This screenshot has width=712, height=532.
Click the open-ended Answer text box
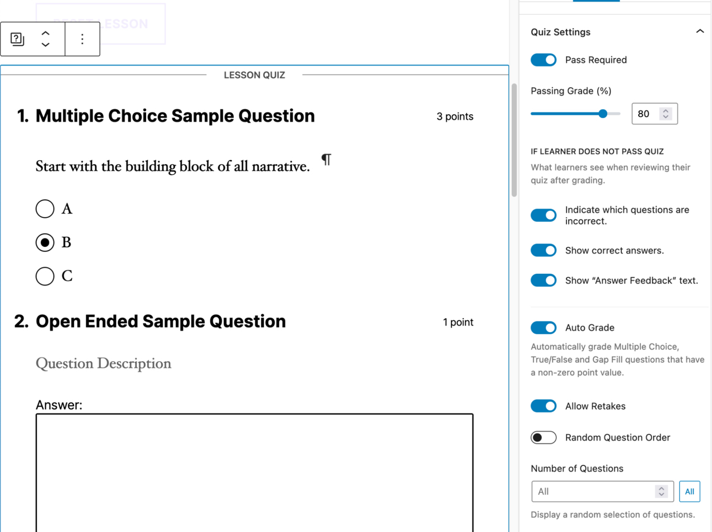click(255, 473)
